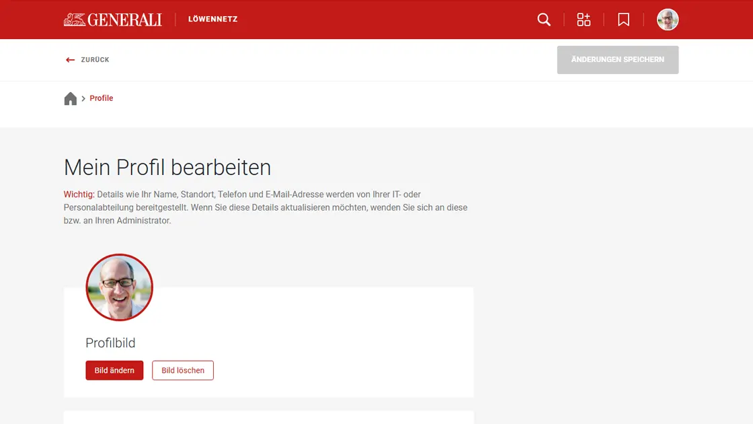Select Bild löschen to remove the picture
753x424 pixels.
[x=183, y=370]
